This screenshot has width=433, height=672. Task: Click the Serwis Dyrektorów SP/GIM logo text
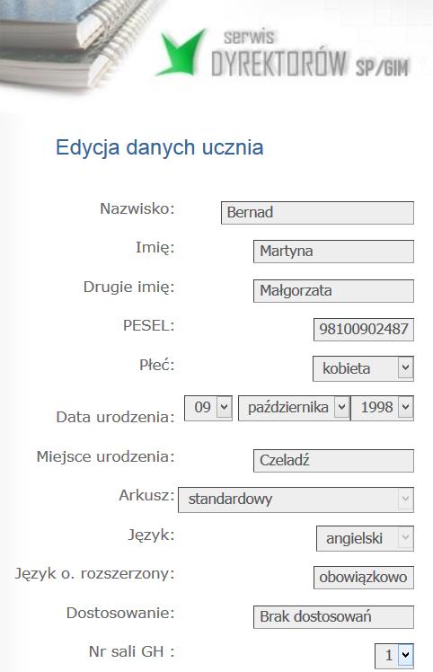[310, 55]
